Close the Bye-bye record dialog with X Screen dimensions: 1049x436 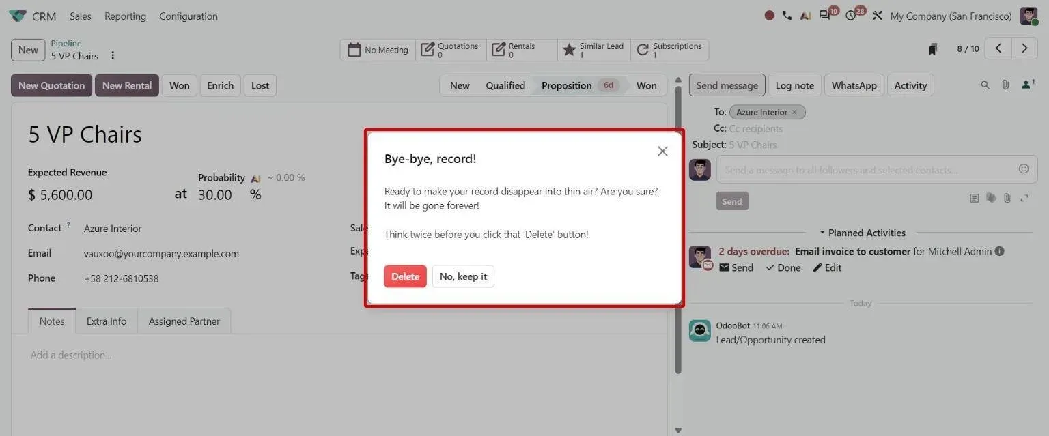(662, 151)
